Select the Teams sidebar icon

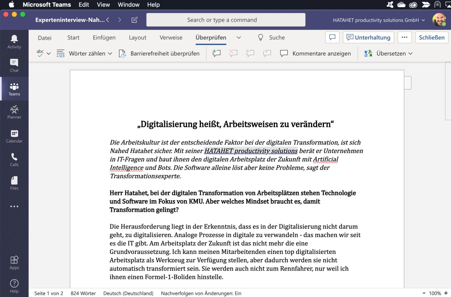pos(14,89)
